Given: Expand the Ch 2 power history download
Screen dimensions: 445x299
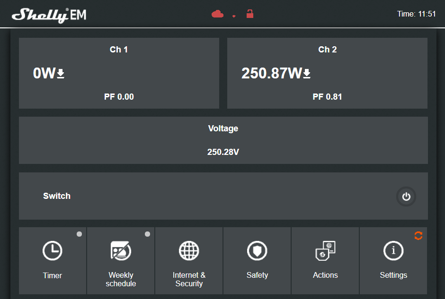Looking at the screenshot, I should 307,74.
